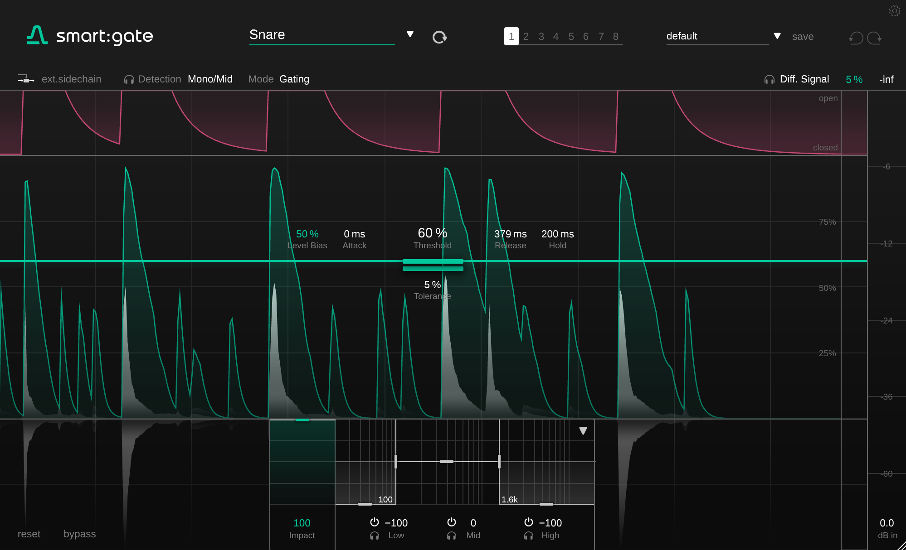The width and height of the screenshot is (906, 550).
Task: Expand the default preset dropdown
Action: (x=777, y=36)
